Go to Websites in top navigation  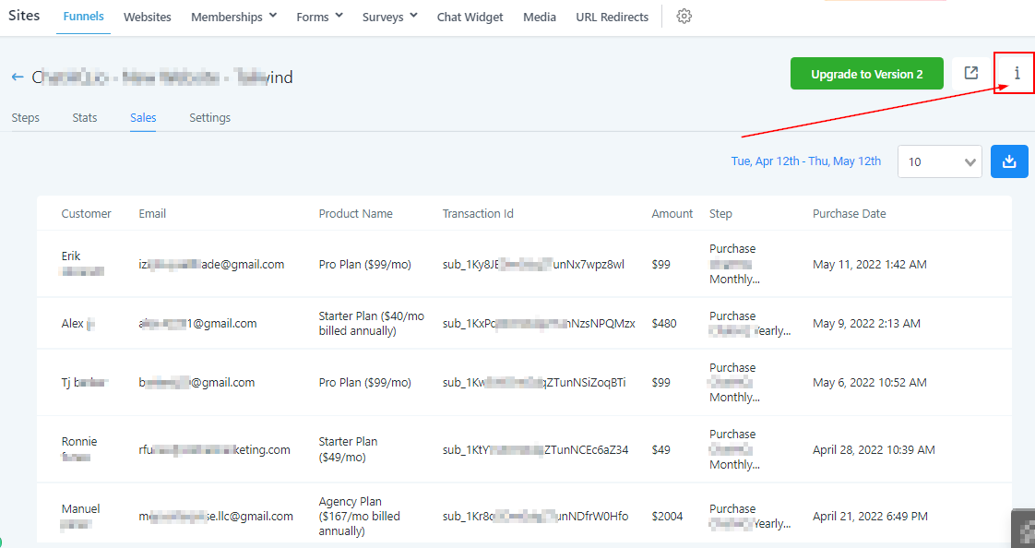point(148,17)
